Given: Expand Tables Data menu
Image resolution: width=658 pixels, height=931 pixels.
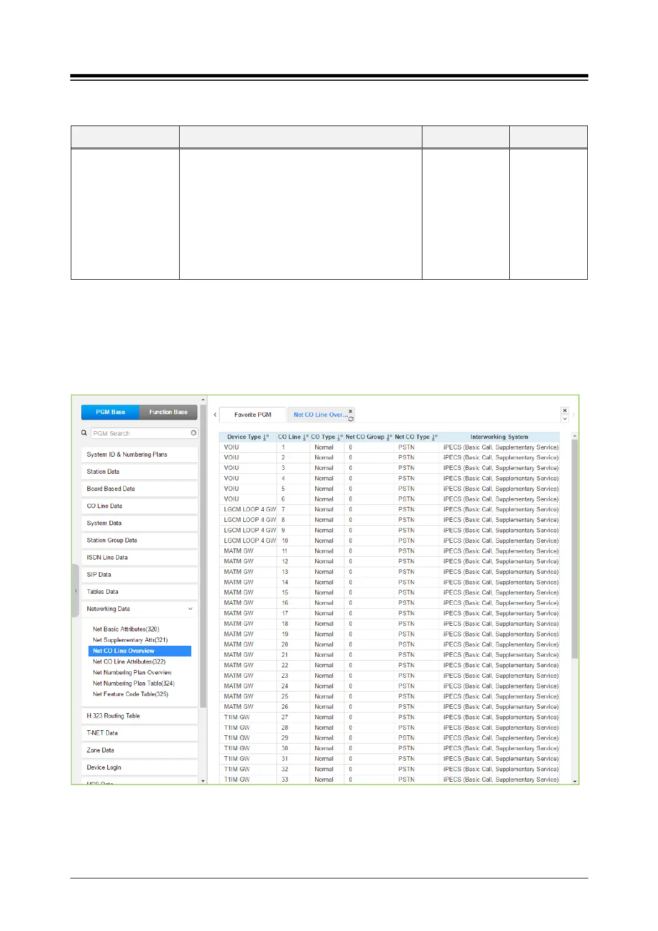Looking at the screenshot, I should (139, 592).
